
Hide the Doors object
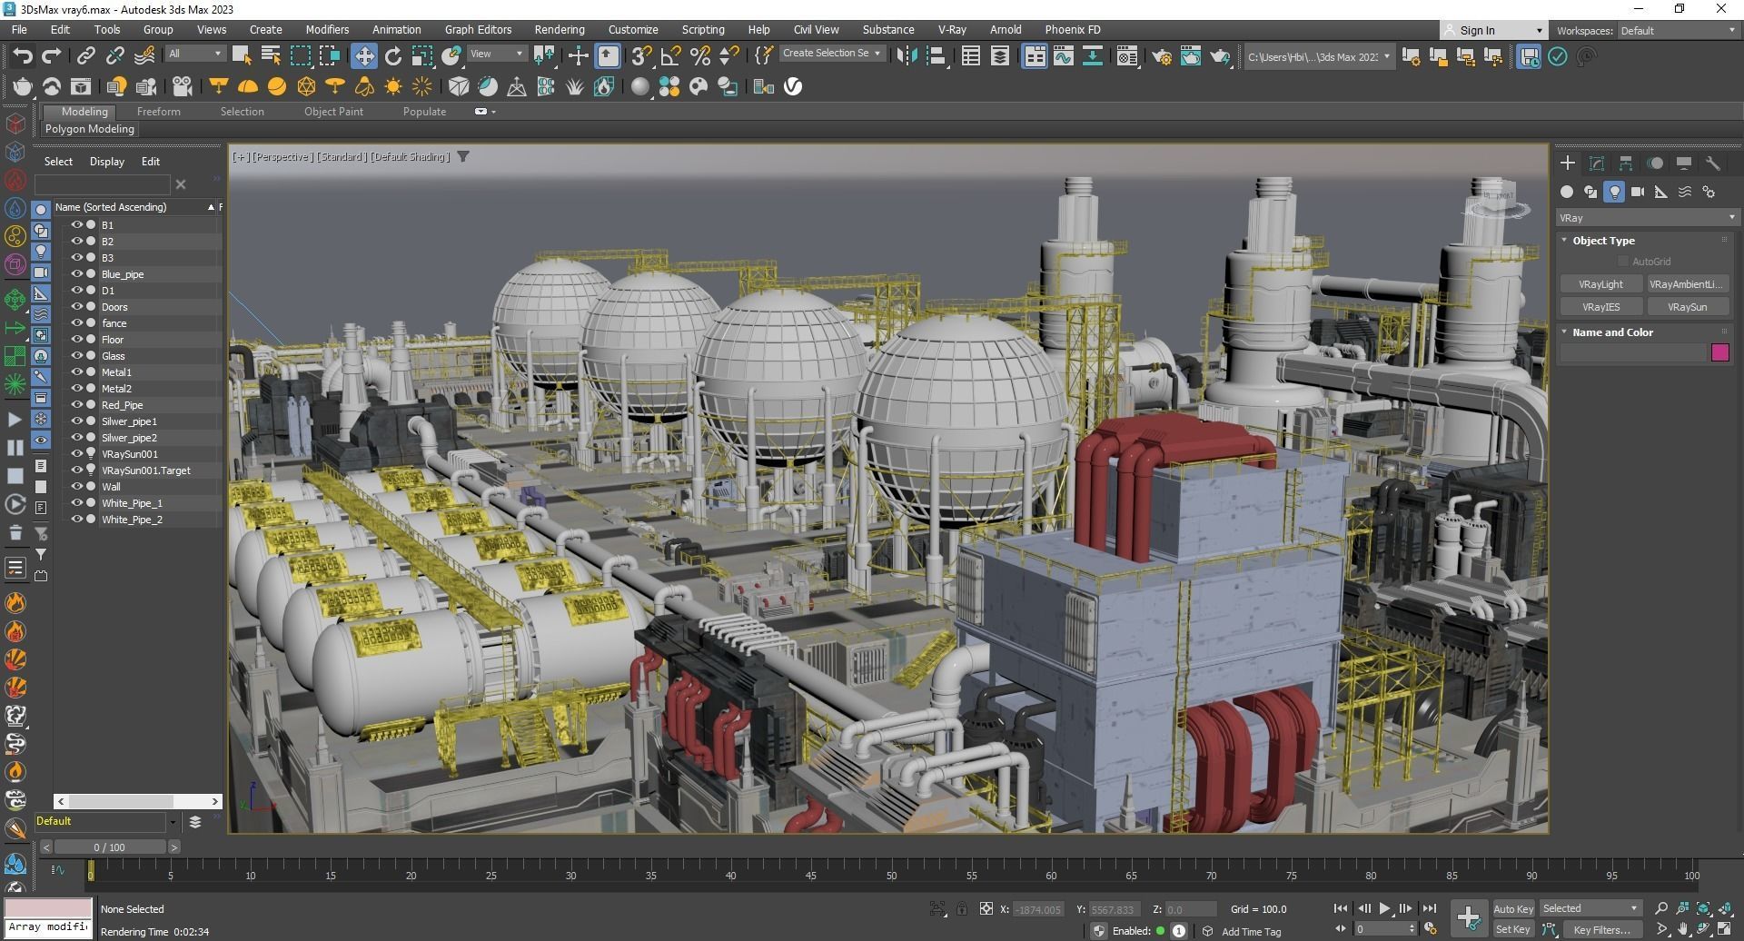77,306
